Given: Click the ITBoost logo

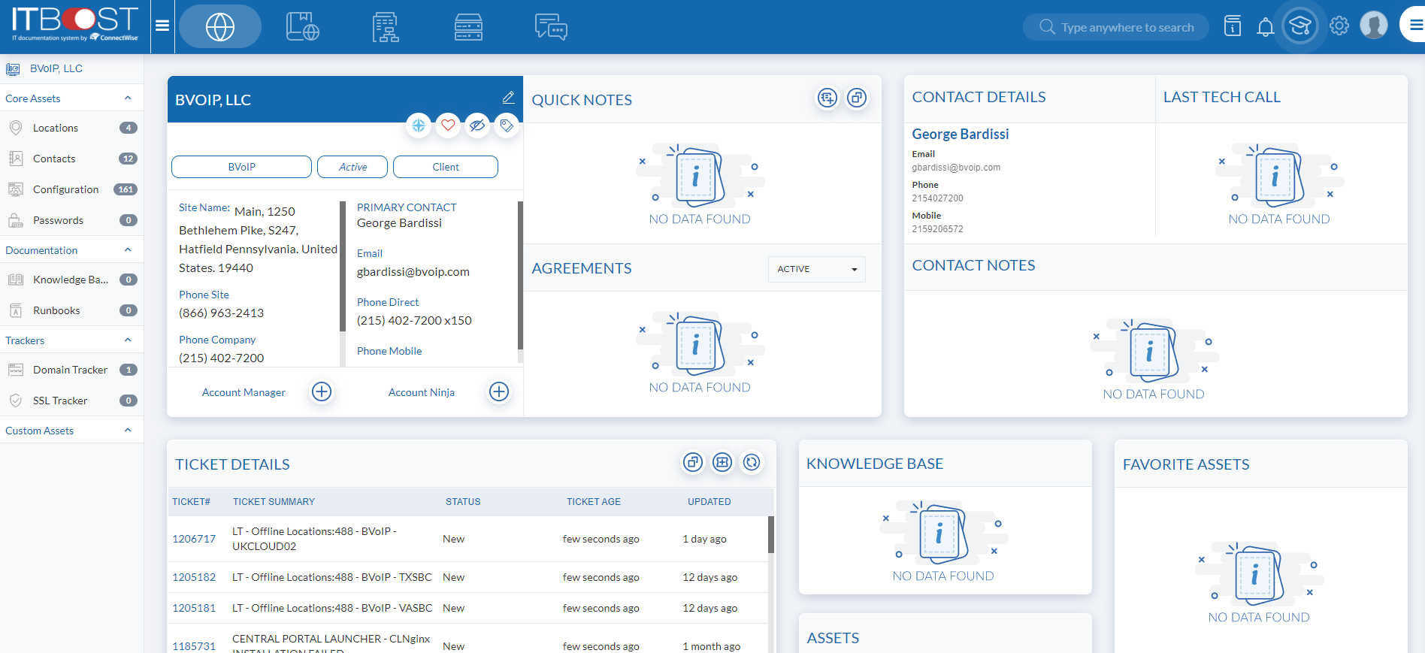Looking at the screenshot, I should pyautogui.click(x=75, y=25).
